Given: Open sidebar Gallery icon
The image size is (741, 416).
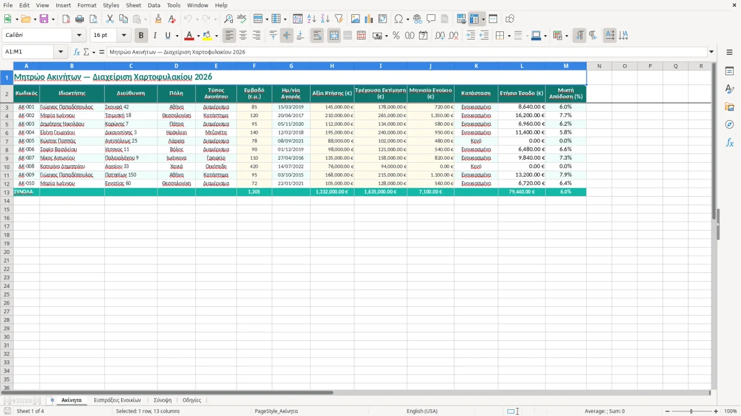Looking at the screenshot, I should coord(729,107).
